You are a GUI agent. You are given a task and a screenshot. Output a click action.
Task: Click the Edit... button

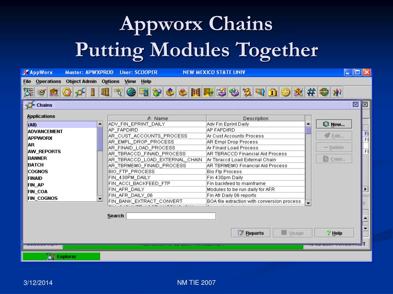[334, 136]
